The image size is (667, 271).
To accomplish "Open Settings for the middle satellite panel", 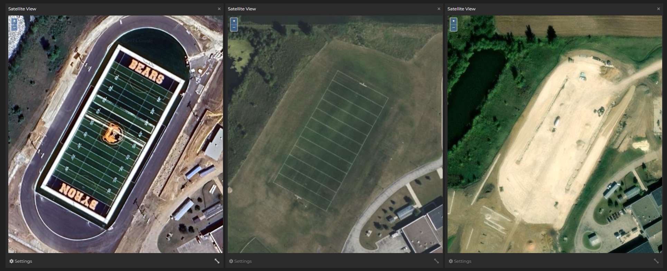I will (240, 261).
